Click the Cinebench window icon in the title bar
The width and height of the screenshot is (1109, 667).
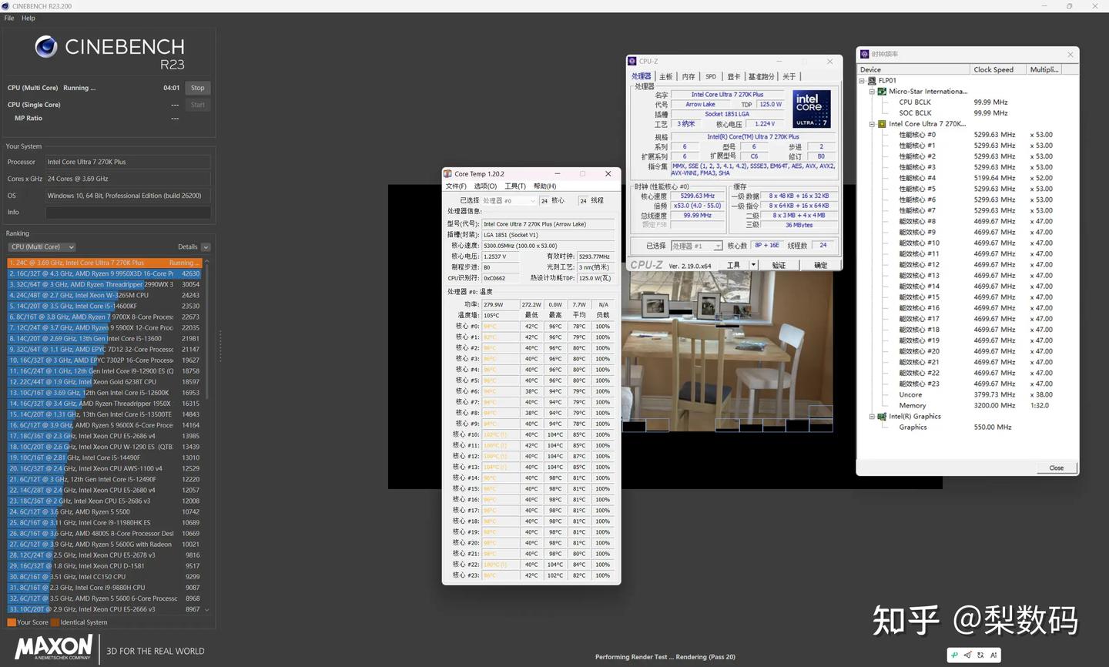(6, 6)
